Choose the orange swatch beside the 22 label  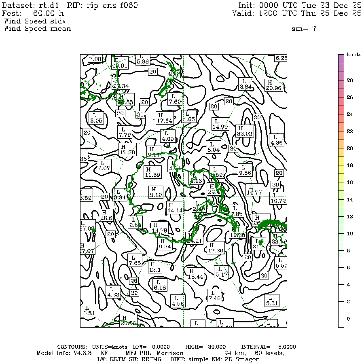click(x=341, y=135)
